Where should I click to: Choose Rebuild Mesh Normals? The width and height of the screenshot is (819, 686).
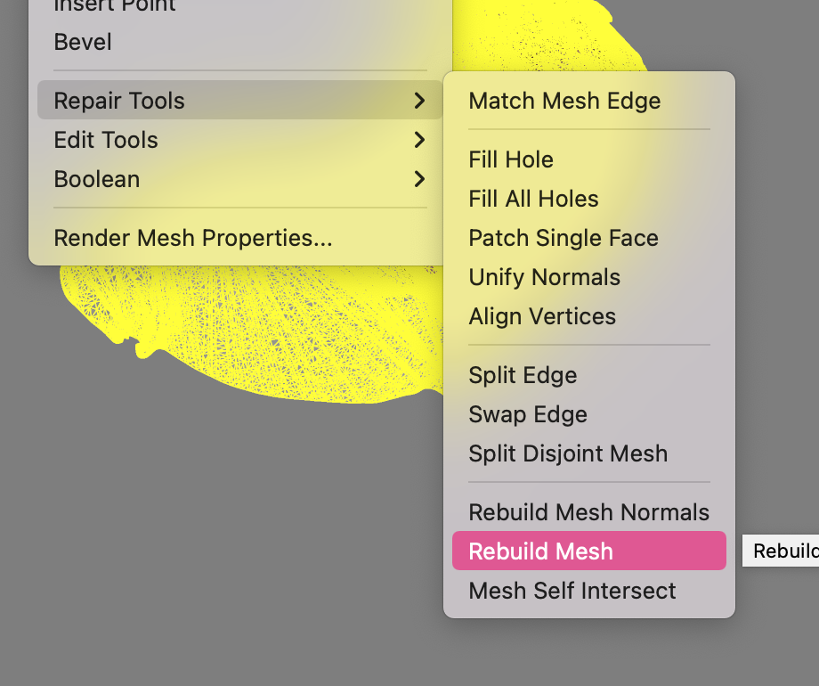(x=588, y=512)
